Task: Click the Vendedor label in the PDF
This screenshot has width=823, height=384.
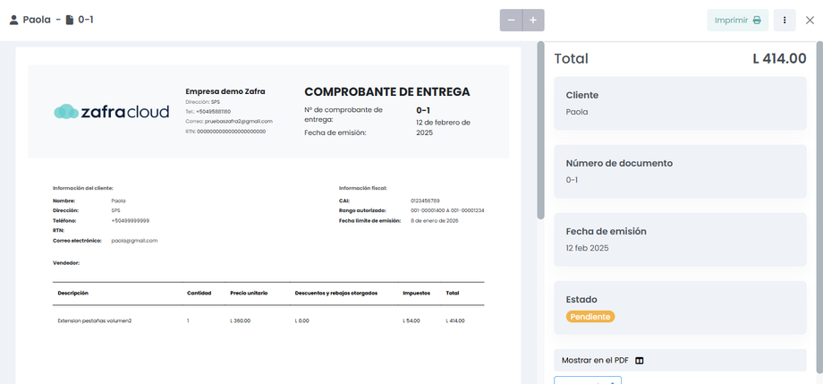Action: point(66,262)
